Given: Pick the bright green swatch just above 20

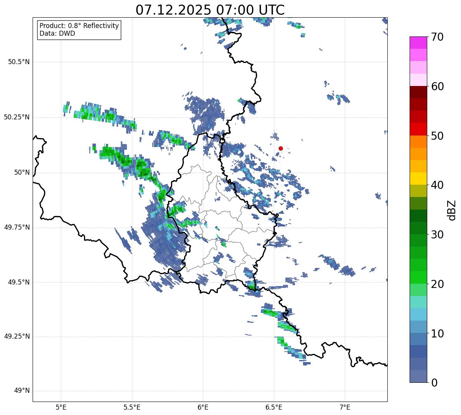Looking at the screenshot, I should click(418, 277).
